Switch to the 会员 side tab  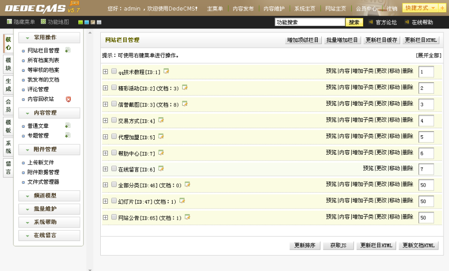8,105
